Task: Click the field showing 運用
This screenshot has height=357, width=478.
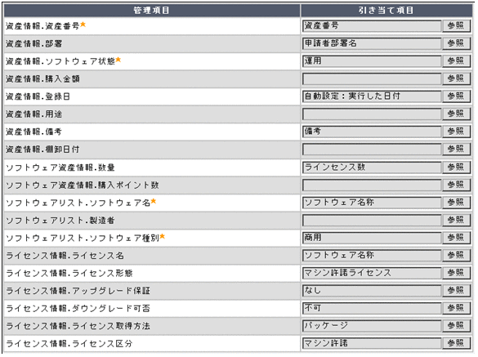Action: [372, 61]
